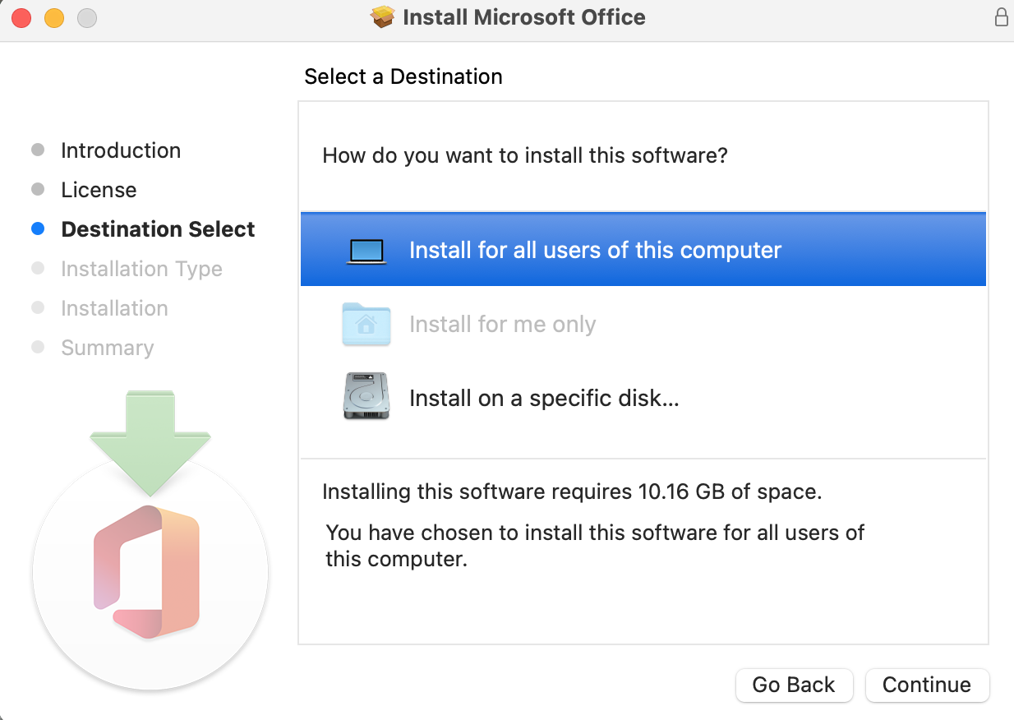Image resolution: width=1014 pixels, height=720 pixels.
Task: Minimize the installer with the yellow button
Action: tap(54, 17)
